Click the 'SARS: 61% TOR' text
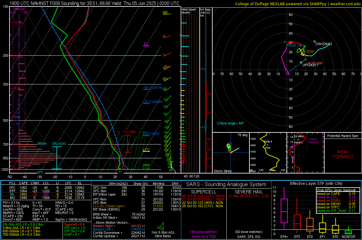 (204, 237)
